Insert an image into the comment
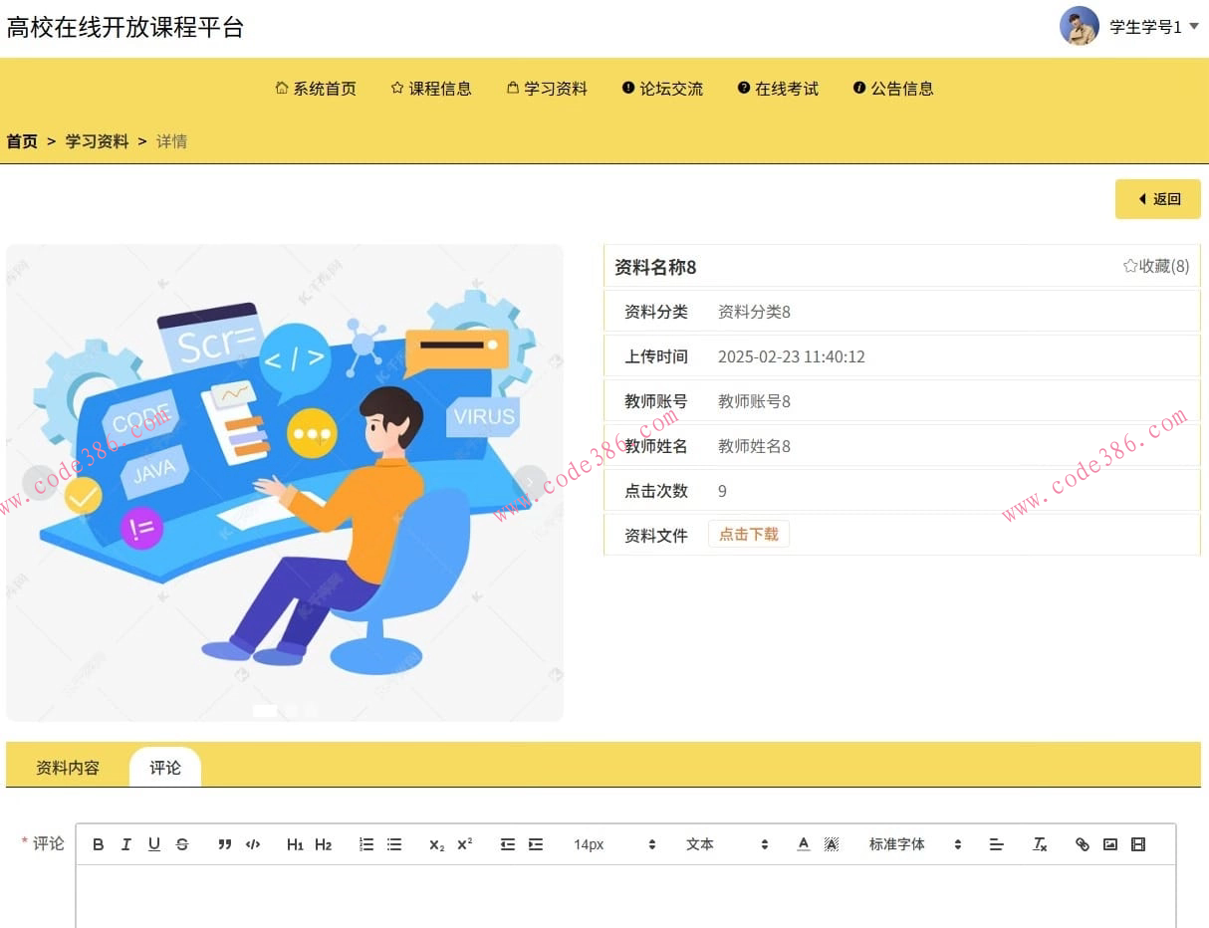The width and height of the screenshot is (1209, 928). pyautogui.click(x=1110, y=843)
